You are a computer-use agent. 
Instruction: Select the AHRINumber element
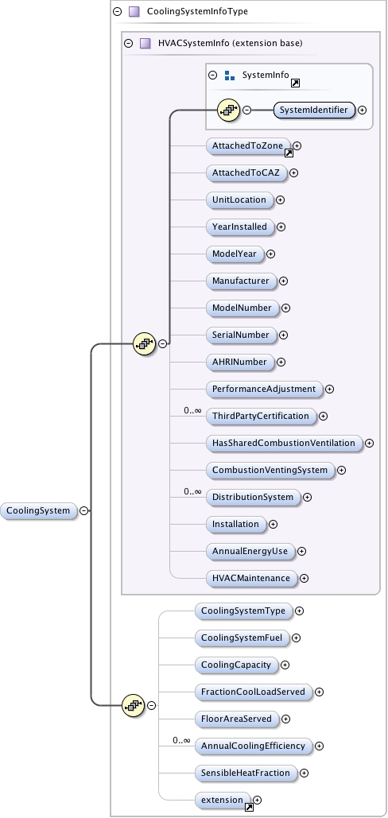[240, 362]
